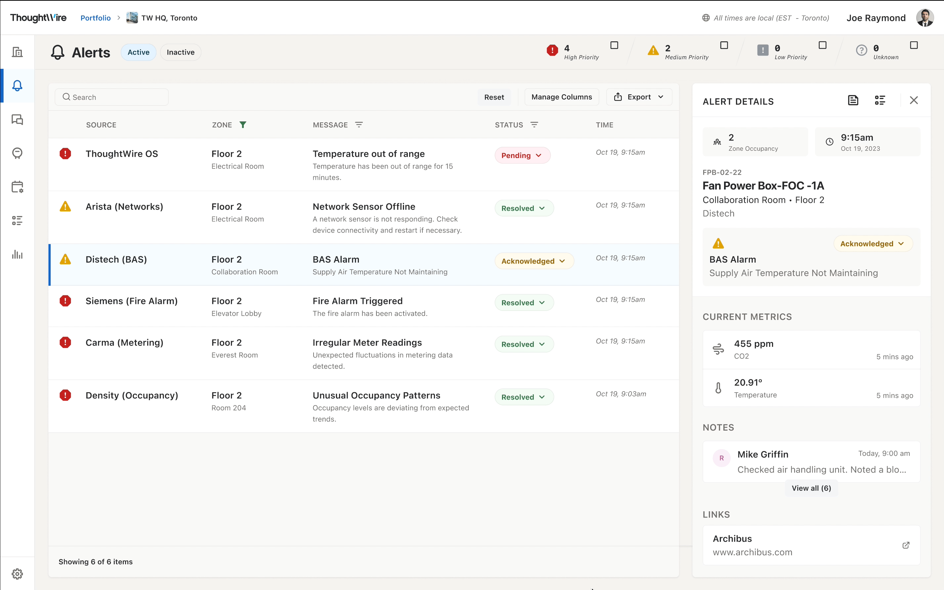Click the globe timezone icon

pyautogui.click(x=706, y=18)
